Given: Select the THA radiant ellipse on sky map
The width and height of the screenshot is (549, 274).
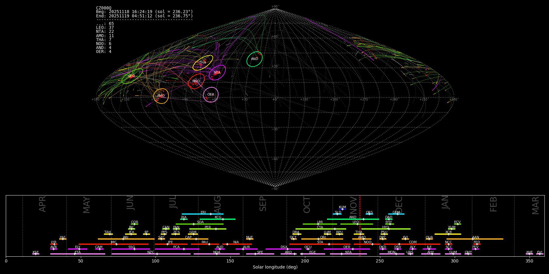Looking at the screenshot, I should pos(203,63).
